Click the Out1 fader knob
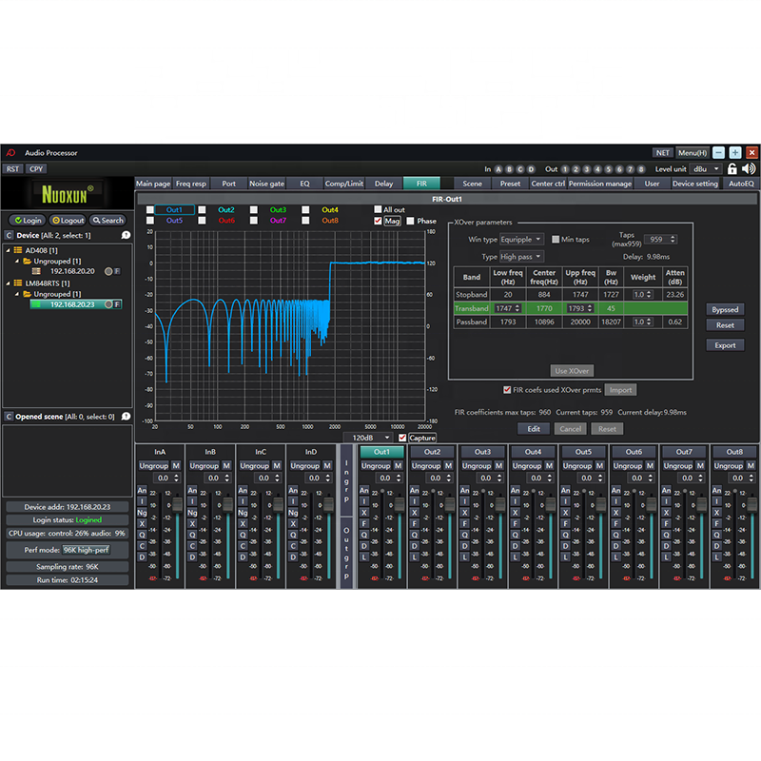 point(400,505)
